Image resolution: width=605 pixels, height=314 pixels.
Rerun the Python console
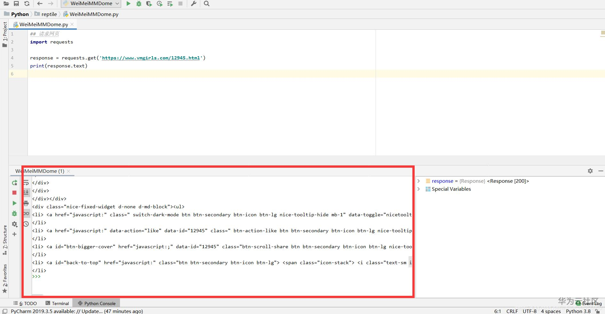tap(14, 183)
